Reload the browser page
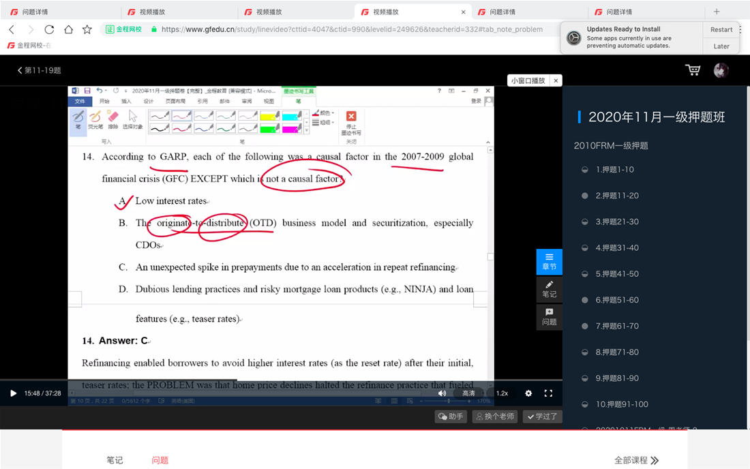The image size is (750, 469). pos(49,29)
